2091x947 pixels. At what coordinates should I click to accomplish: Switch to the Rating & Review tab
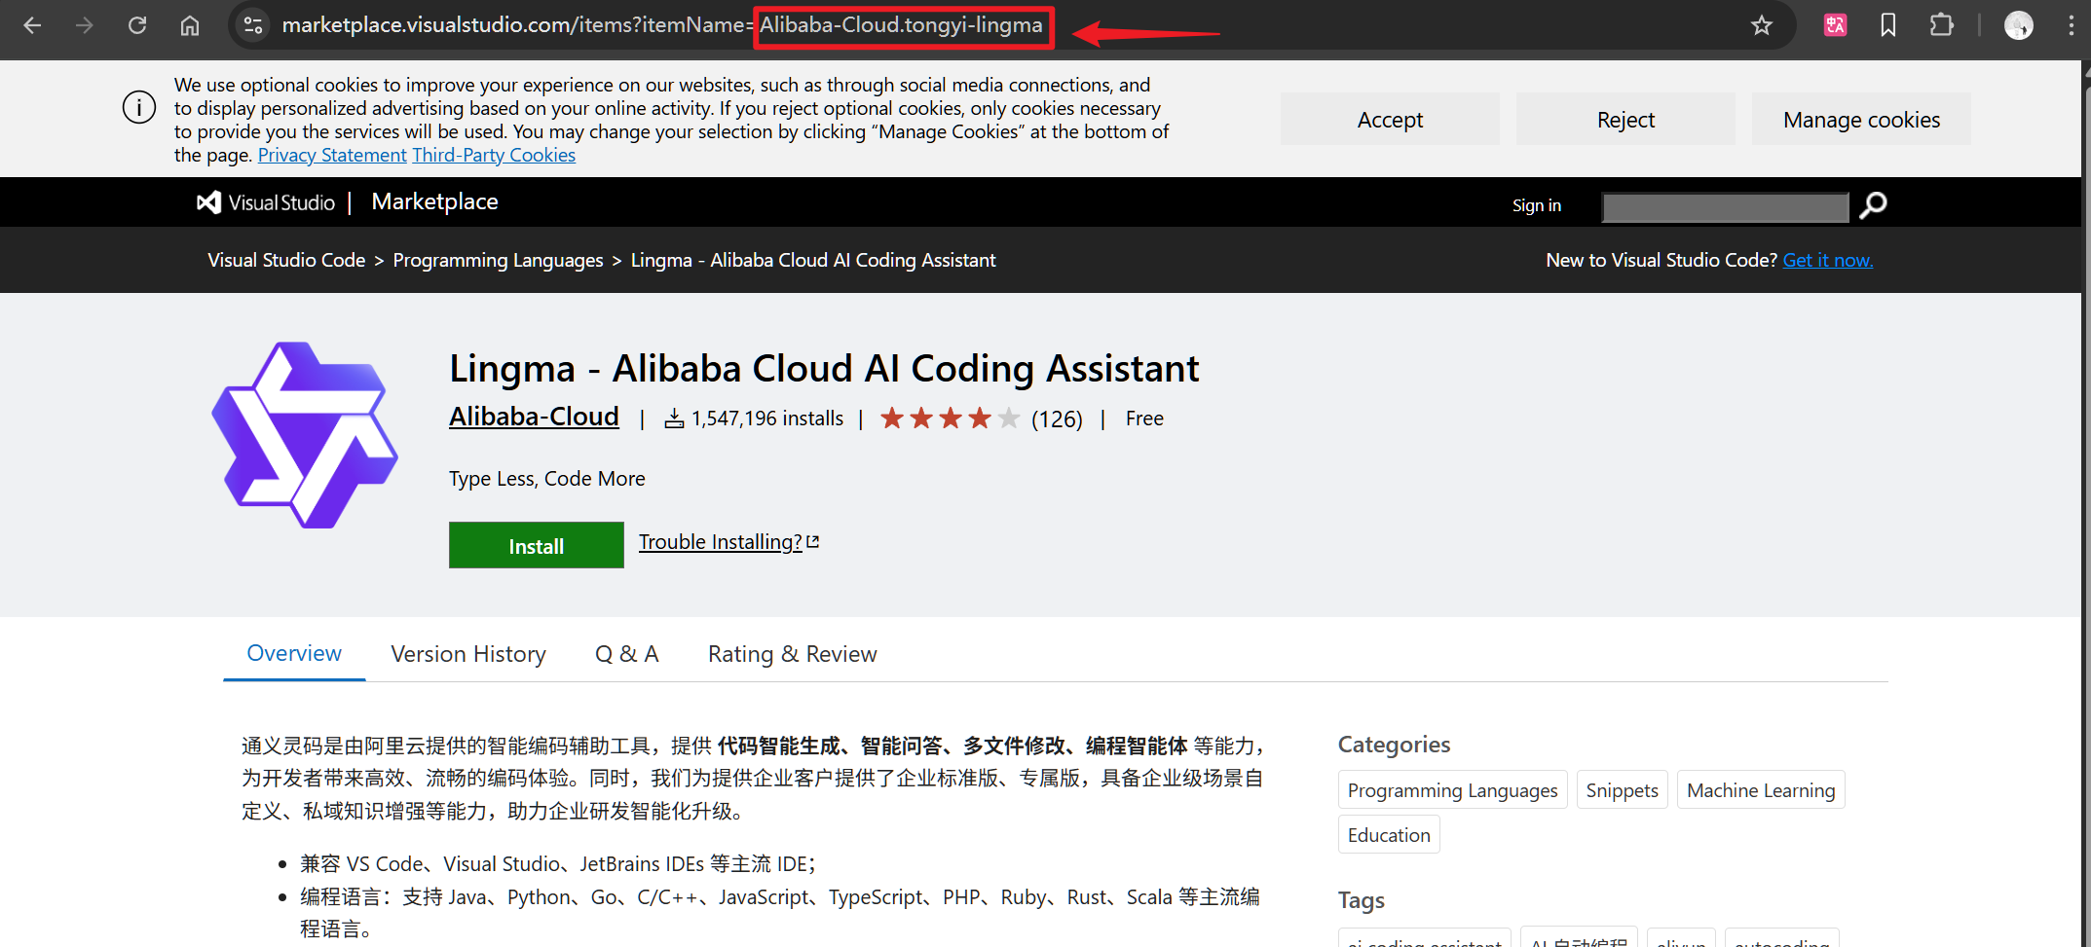793,654
